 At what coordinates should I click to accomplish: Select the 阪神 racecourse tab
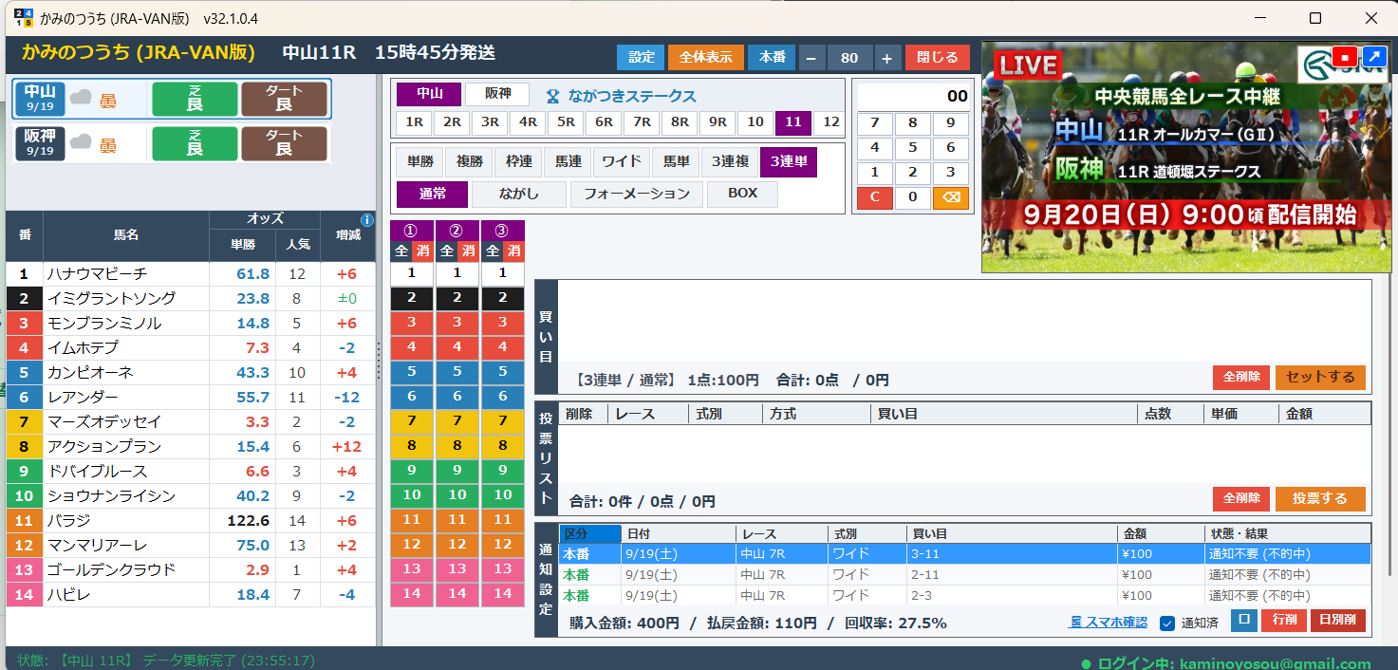[x=496, y=95]
